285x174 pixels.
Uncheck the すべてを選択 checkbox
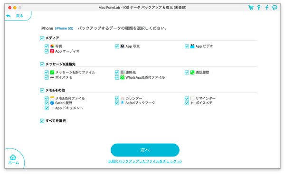pos(42,121)
